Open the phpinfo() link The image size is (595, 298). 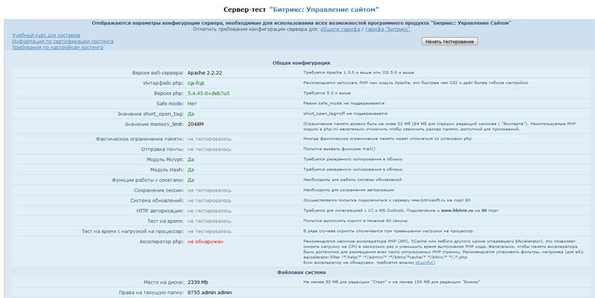425,262
